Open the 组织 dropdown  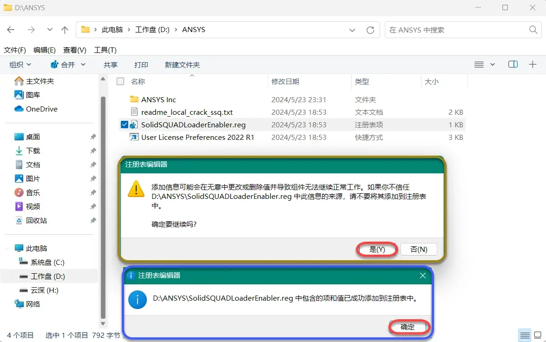pyautogui.click(x=20, y=65)
